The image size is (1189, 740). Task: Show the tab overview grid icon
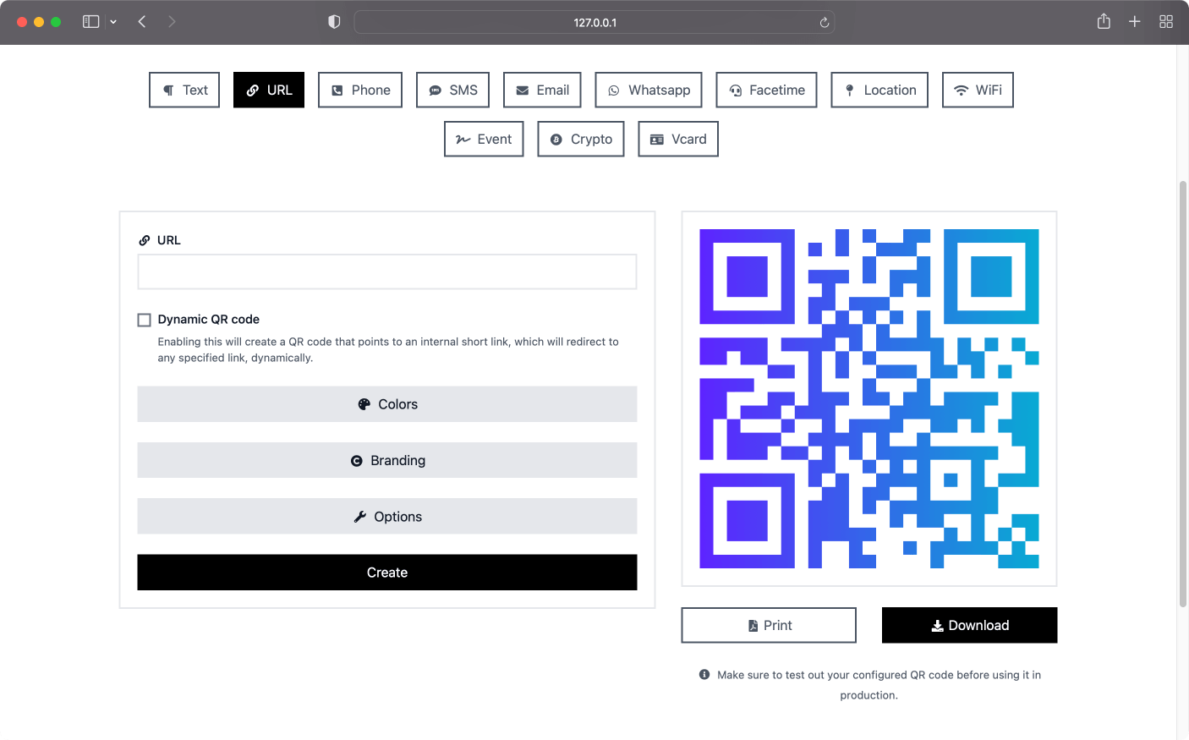coord(1166,22)
